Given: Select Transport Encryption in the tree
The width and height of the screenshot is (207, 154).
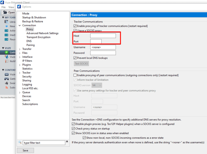Looking at the screenshot, I should (x=38, y=37).
